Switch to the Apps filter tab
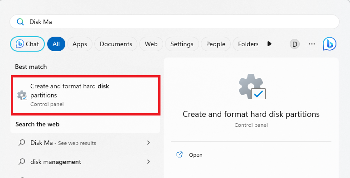 coord(80,44)
